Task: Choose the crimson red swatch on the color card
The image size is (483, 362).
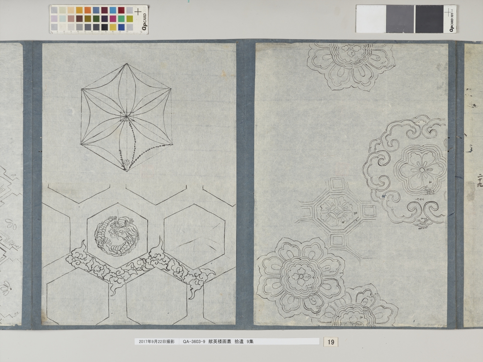Action: pyautogui.click(x=121, y=10)
